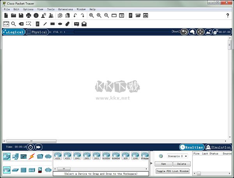Viewport: 234px width, 178px height.
Task: Pick the 2911 router device
Action: 97,156
